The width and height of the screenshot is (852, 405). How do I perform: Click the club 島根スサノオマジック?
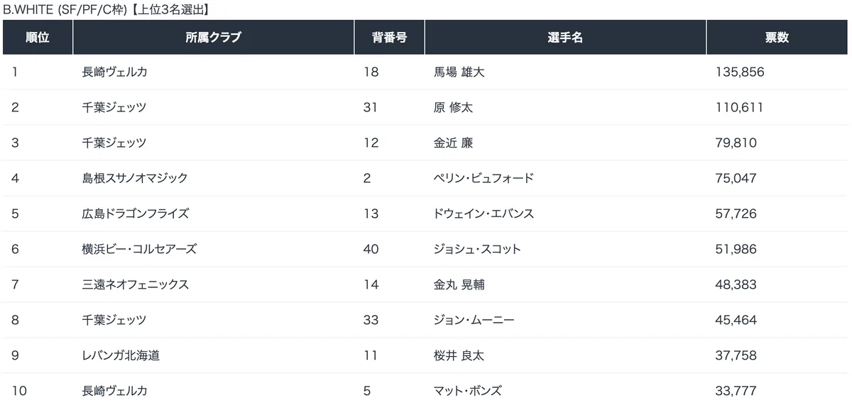click(x=135, y=179)
